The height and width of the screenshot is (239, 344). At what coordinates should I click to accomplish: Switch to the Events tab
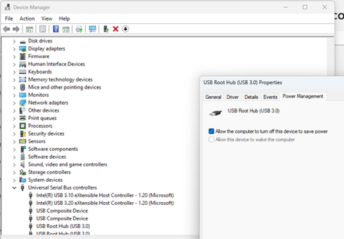270,97
